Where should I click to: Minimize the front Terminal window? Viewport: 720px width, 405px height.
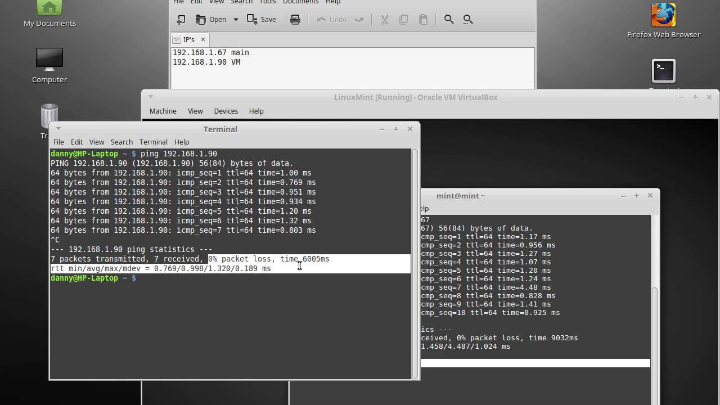[x=382, y=129]
